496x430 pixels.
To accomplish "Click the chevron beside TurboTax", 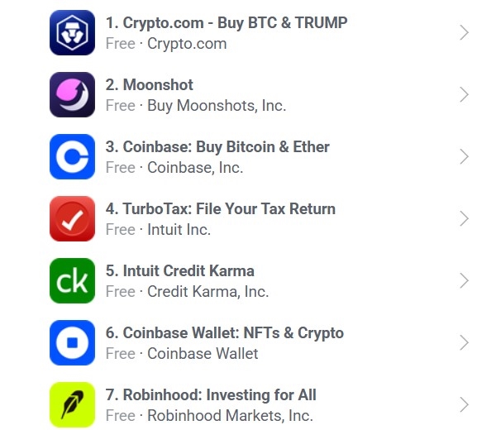I will [x=464, y=219].
